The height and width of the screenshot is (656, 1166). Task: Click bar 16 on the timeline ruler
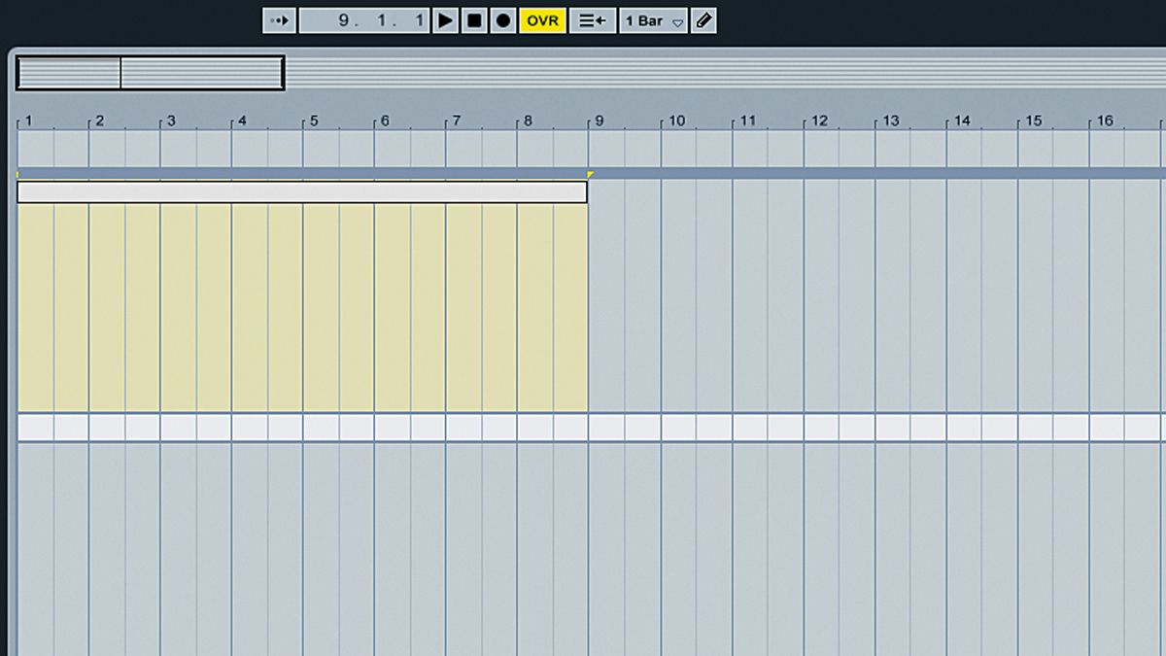pyautogui.click(x=1106, y=121)
